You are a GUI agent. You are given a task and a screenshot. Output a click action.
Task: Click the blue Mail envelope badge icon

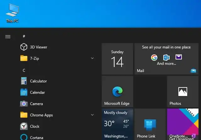[x=193, y=70]
